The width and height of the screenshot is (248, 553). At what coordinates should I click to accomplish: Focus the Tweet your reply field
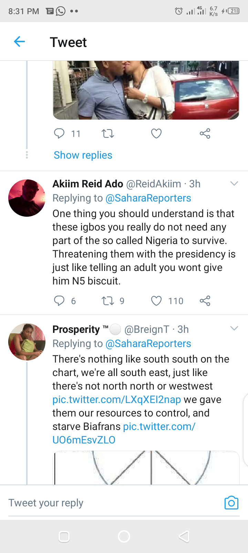[x=114, y=503]
